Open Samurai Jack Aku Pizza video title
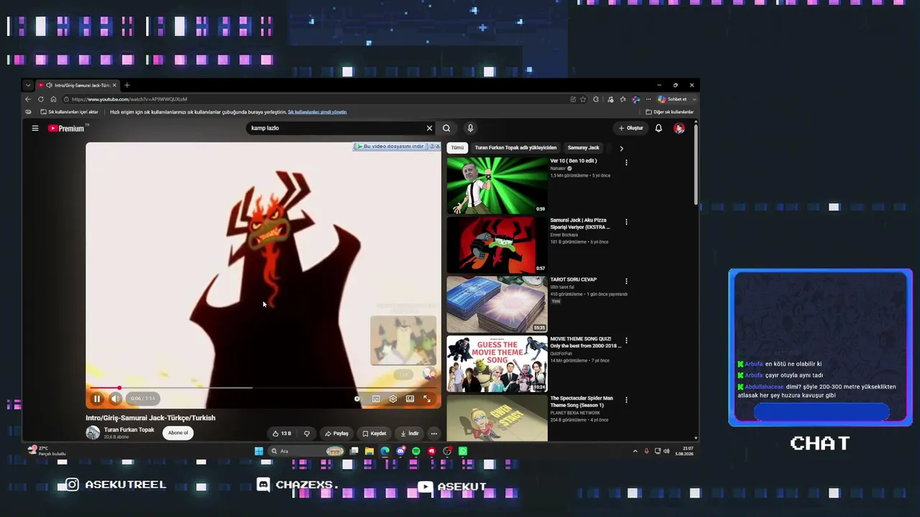The width and height of the screenshot is (920, 517). pos(580,223)
